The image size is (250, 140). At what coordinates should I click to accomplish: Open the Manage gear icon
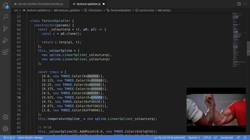[5, 129]
